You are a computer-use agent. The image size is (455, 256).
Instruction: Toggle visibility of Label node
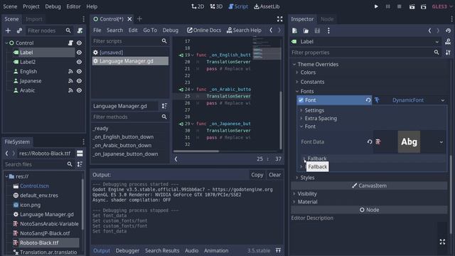(79, 53)
